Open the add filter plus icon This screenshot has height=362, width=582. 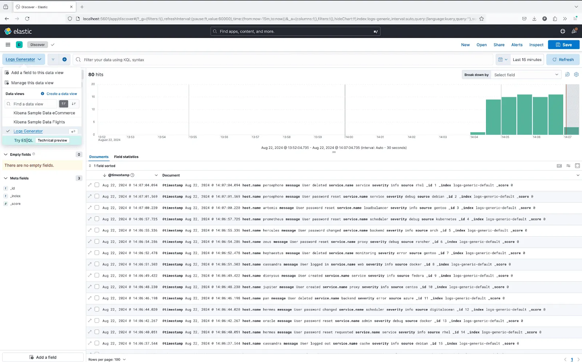pos(64,59)
